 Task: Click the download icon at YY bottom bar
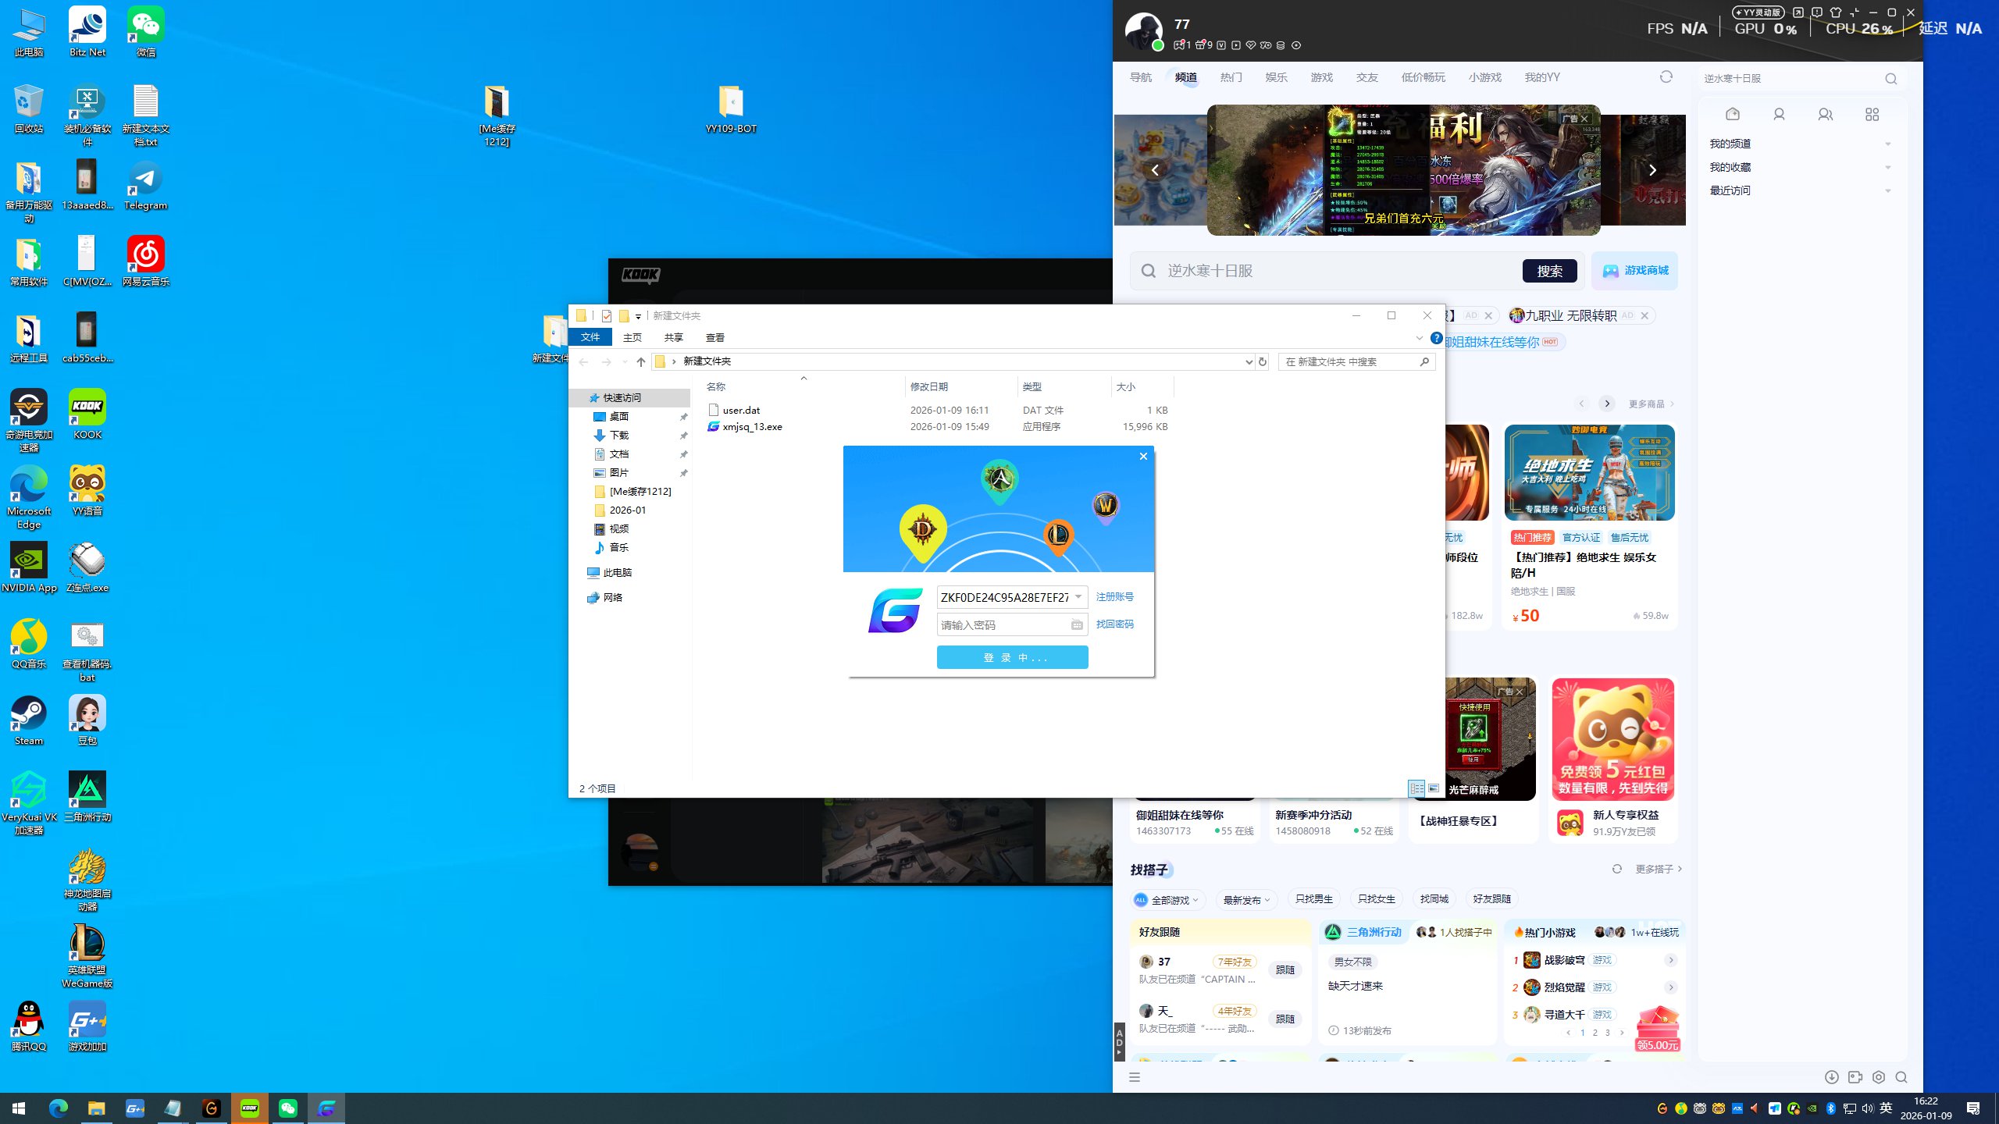click(x=1831, y=1077)
